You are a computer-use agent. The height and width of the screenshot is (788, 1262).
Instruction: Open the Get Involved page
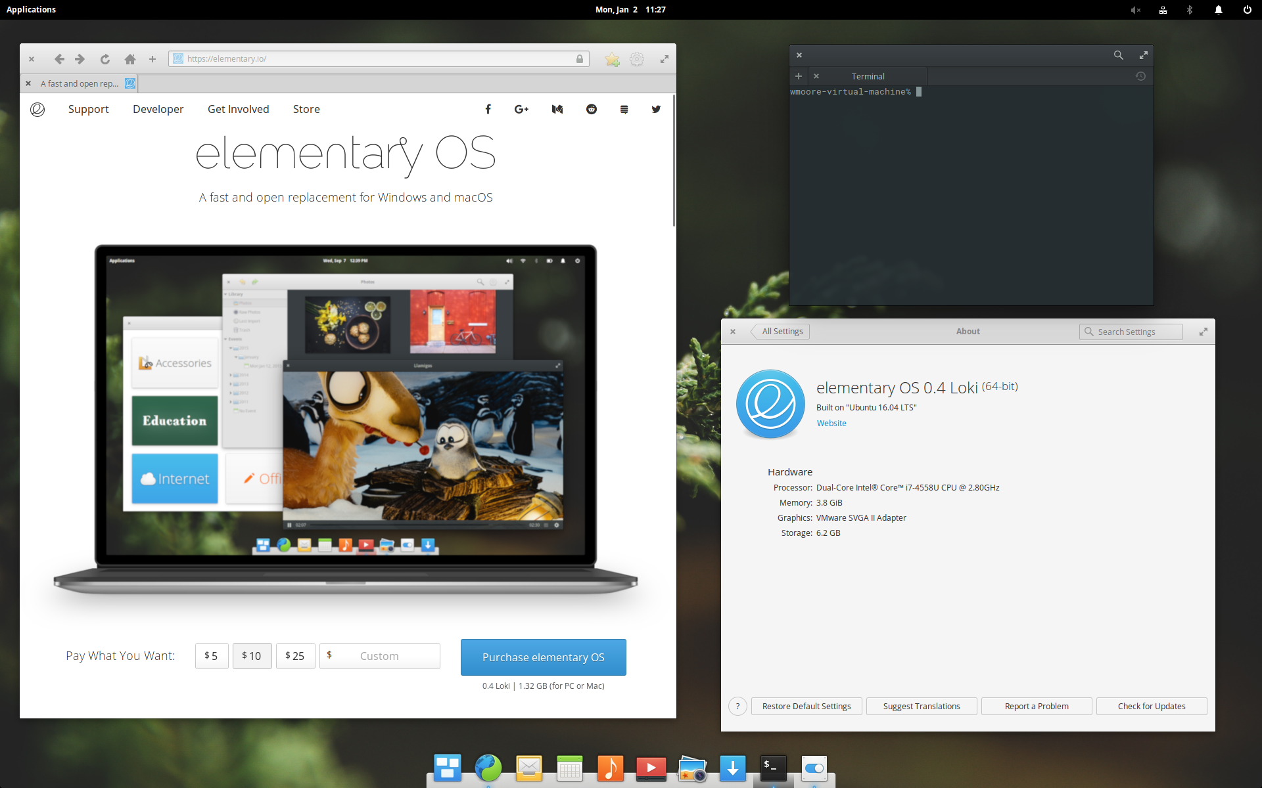pos(239,109)
